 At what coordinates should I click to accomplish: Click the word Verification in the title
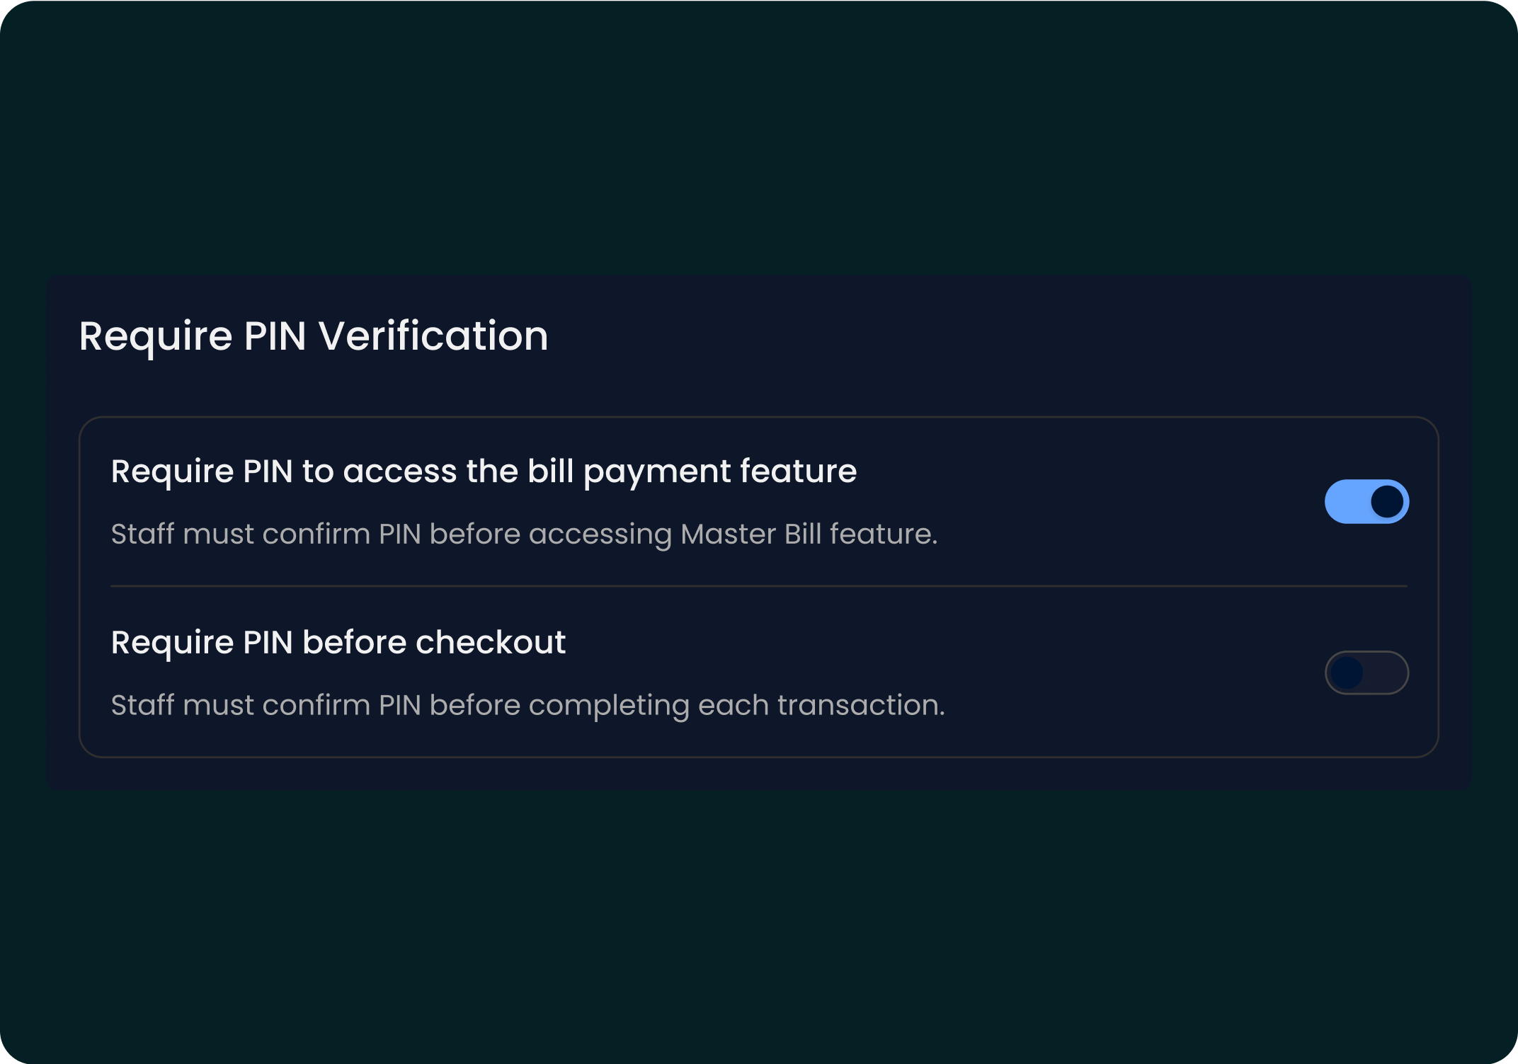pyautogui.click(x=433, y=336)
